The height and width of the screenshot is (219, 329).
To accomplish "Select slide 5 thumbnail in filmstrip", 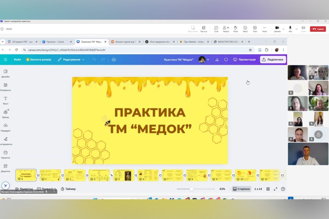I will coord(124,175).
